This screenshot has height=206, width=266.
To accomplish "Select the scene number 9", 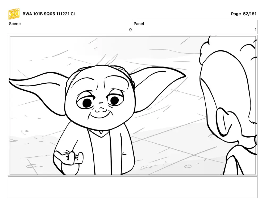I will pos(130,30).
